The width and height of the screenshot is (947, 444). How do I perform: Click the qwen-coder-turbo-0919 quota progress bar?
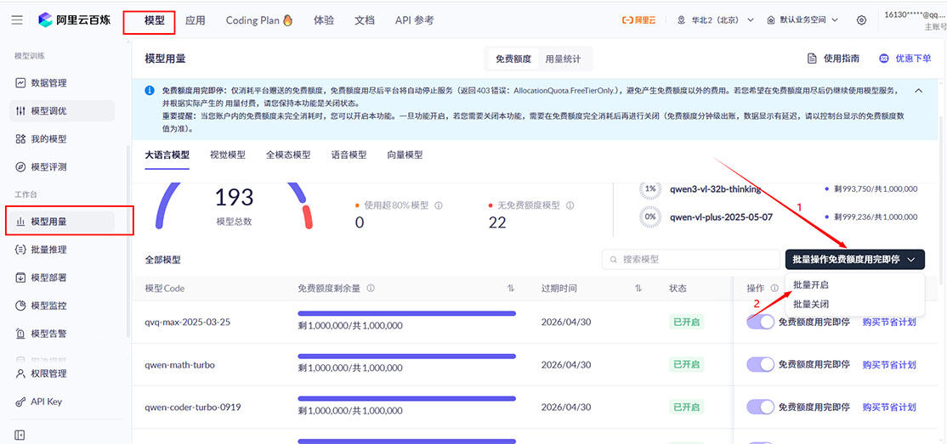[x=407, y=398]
